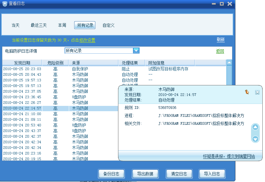Image resolution: width=265 pixels, height=182 pixels.
Task: Maximize the 查看日志 window
Action: click(x=221, y=4)
